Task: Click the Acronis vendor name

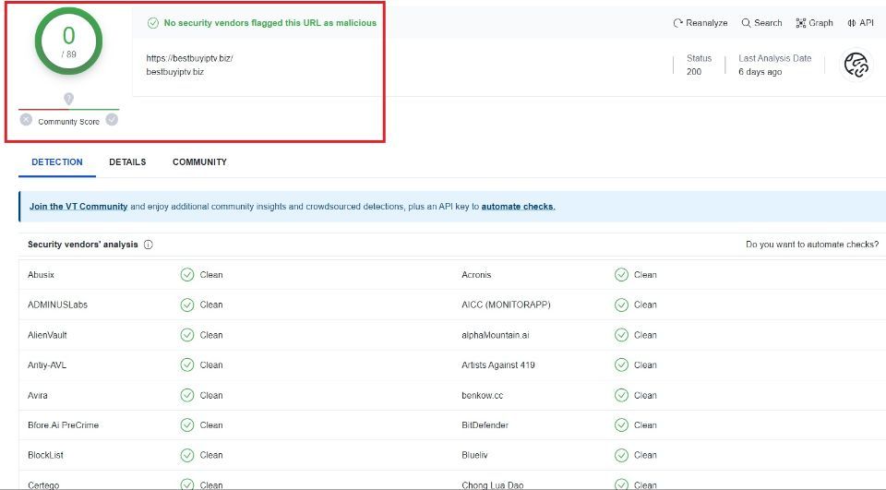Action: pyautogui.click(x=476, y=275)
